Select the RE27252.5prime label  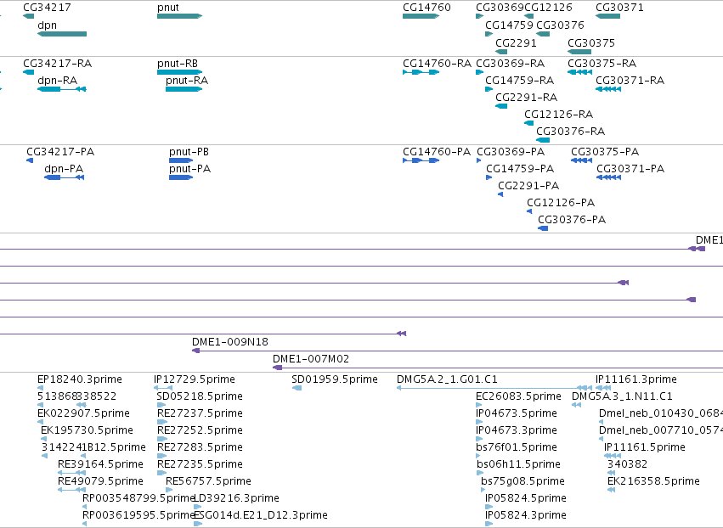(200, 430)
